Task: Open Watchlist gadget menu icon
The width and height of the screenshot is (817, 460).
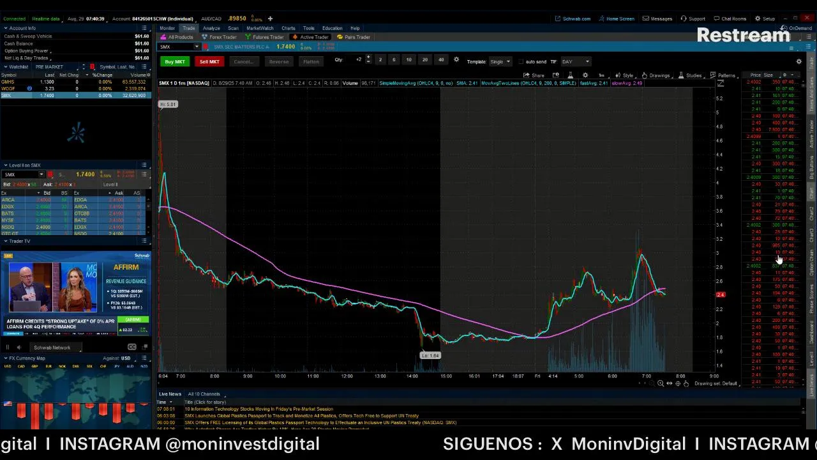Action: tap(145, 66)
